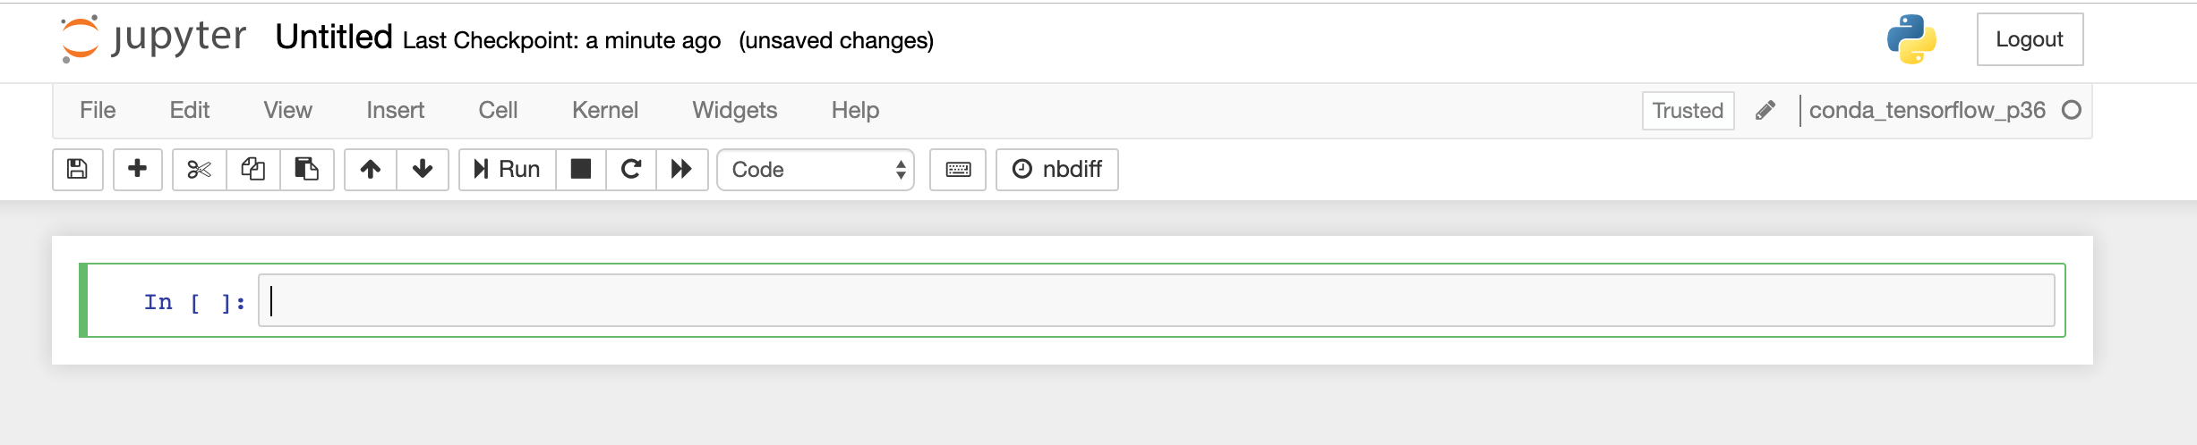Open the Kernel menu
2197x445 pixels.
click(605, 111)
